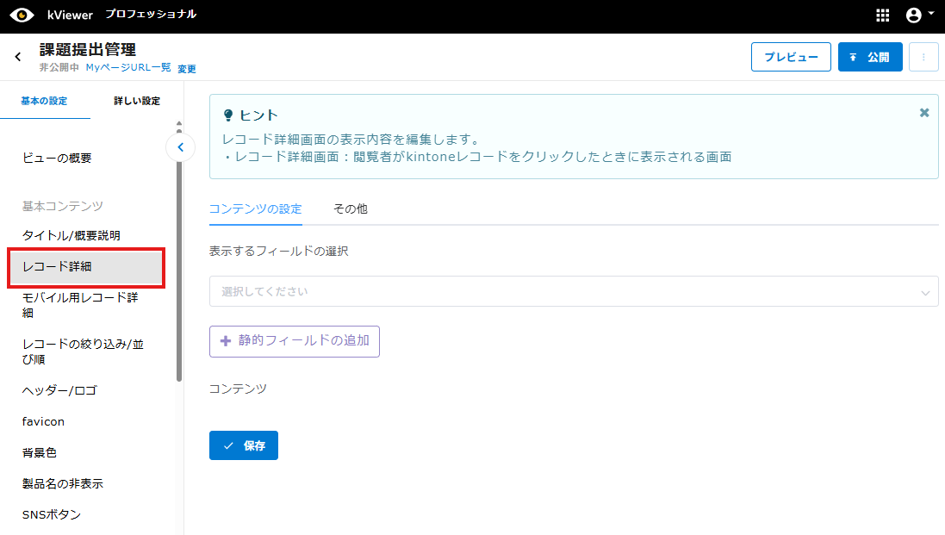Open the field selection dropdown
The height and width of the screenshot is (535, 945).
tap(573, 292)
